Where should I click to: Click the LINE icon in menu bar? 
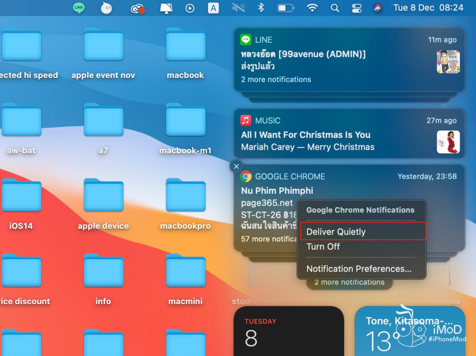(x=79, y=8)
